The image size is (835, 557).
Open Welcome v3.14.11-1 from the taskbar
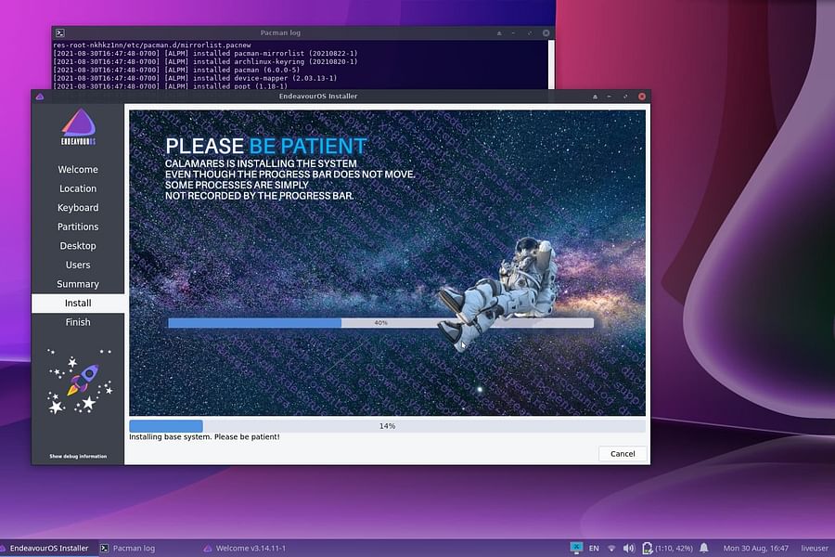coord(243,548)
